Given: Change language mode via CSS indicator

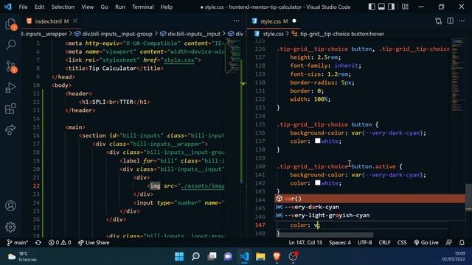Looking at the screenshot, I should (x=402, y=242).
